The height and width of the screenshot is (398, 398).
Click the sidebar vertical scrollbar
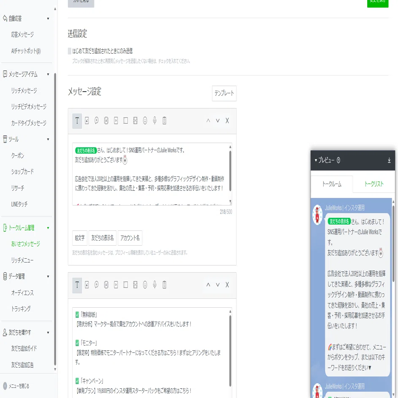55,219
